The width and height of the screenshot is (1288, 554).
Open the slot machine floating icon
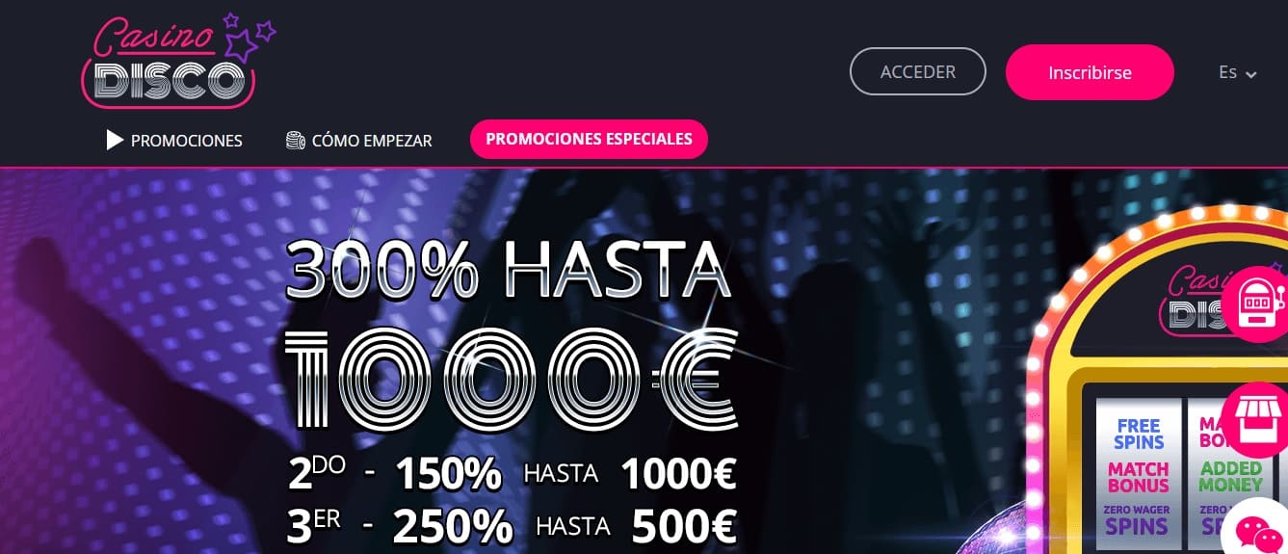[1257, 304]
